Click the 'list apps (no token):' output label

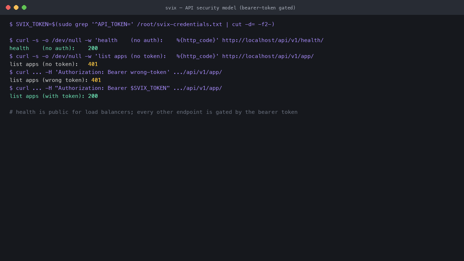pyautogui.click(x=44, y=64)
